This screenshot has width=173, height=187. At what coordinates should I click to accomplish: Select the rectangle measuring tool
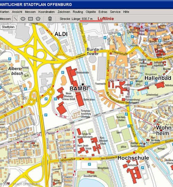(30, 19)
